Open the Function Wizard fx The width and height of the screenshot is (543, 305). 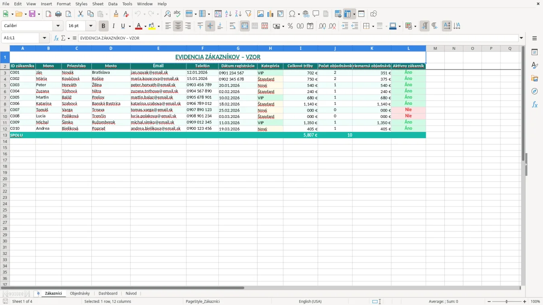pyautogui.click(x=57, y=38)
